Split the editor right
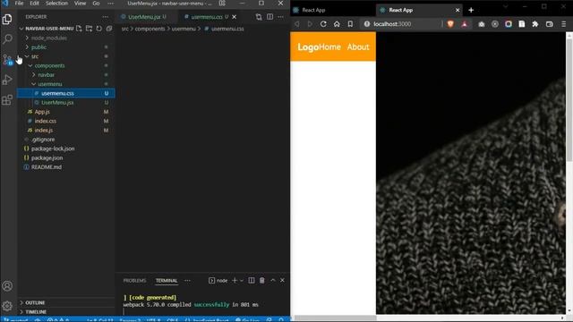Screen dimensions: 573x322 (x=269, y=17)
